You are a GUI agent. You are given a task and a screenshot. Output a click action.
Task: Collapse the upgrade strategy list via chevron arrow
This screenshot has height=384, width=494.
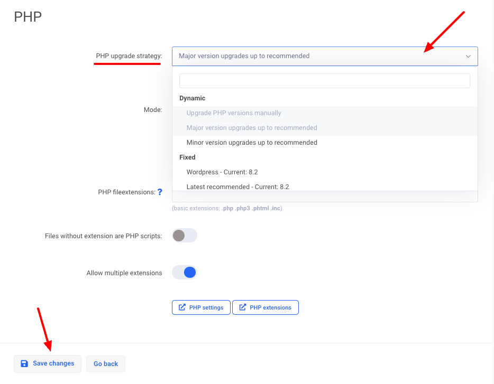coord(468,56)
